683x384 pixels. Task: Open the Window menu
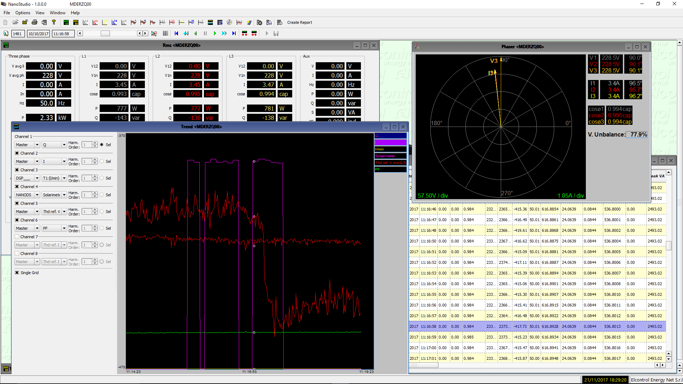pos(57,13)
